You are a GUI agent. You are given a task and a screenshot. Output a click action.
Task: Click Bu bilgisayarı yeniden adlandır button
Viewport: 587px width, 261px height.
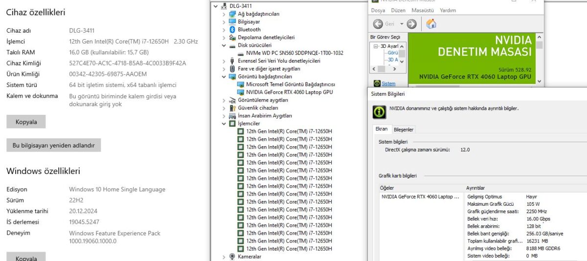coord(53,145)
